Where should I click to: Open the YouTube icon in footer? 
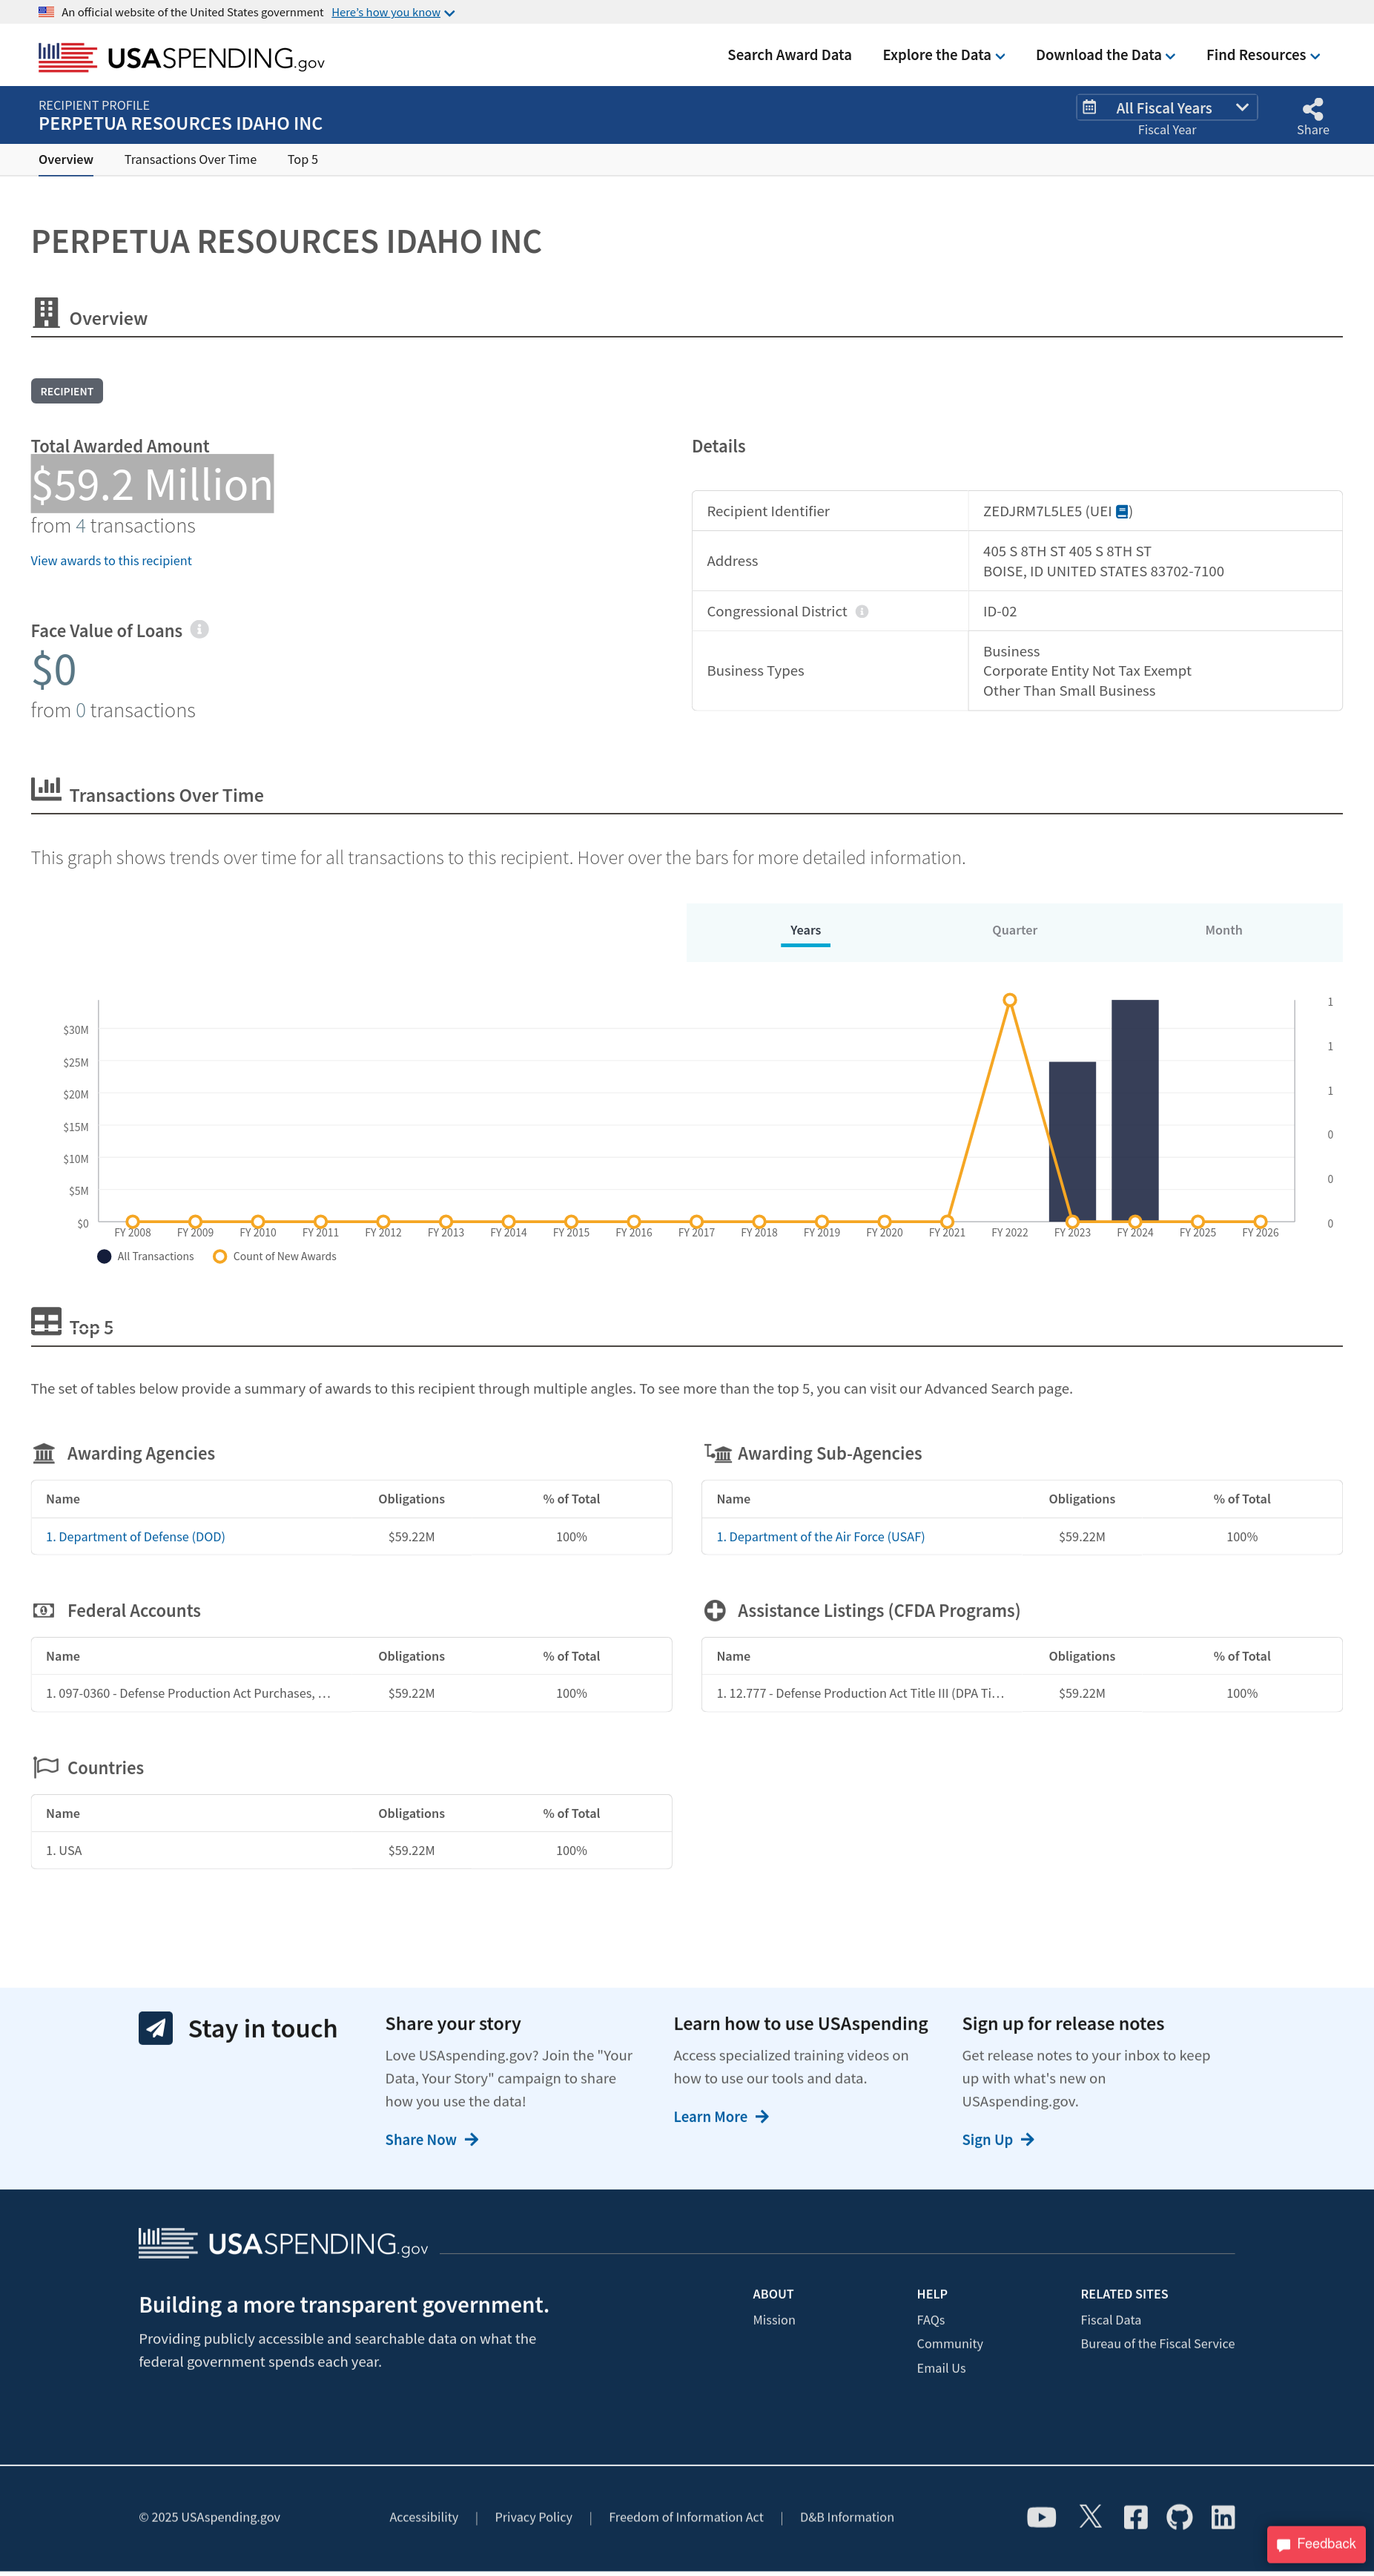[x=1041, y=2517]
